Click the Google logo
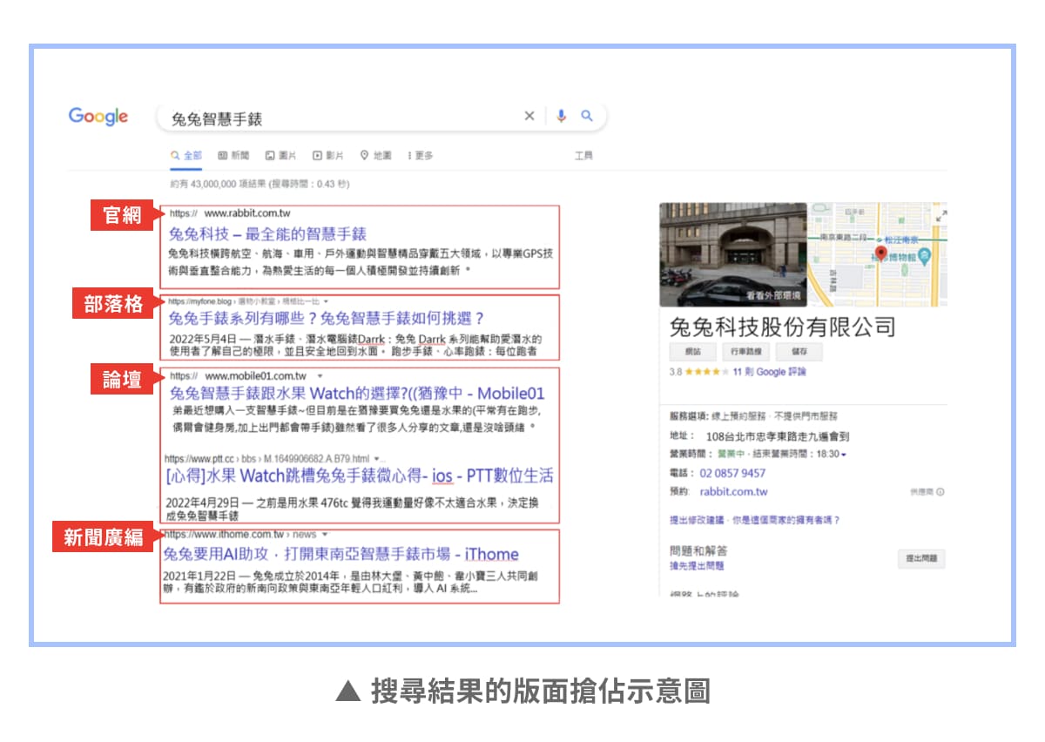The image size is (1045, 742). click(x=98, y=117)
